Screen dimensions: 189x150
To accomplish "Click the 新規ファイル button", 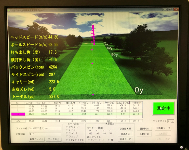I will [x=36, y=139].
